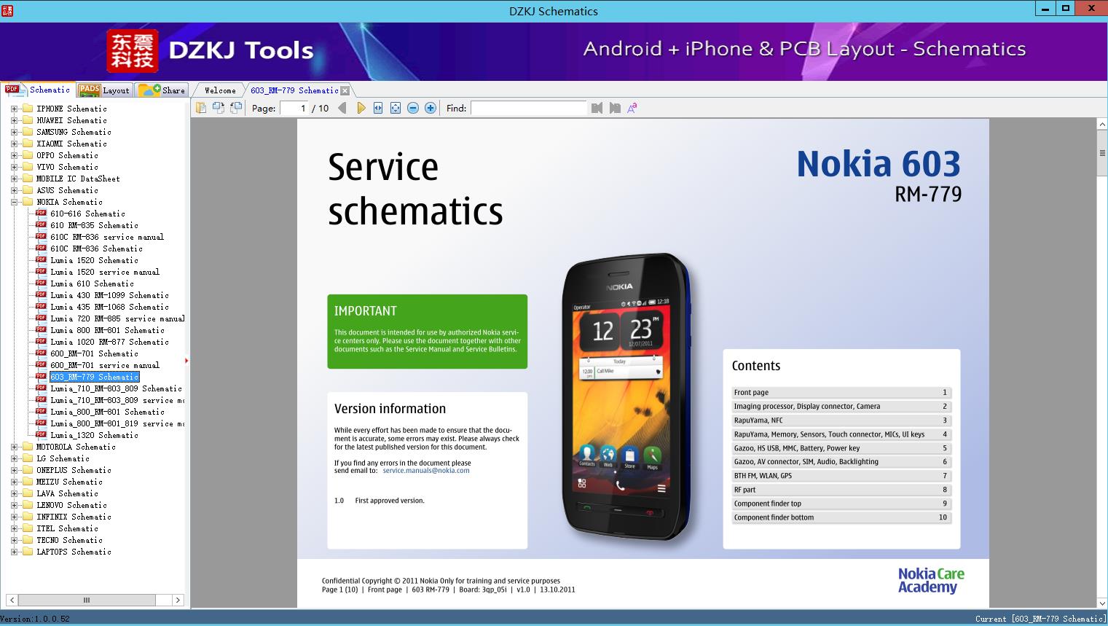Zoom out using the minus icon
The image size is (1108, 626).
point(413,108)
